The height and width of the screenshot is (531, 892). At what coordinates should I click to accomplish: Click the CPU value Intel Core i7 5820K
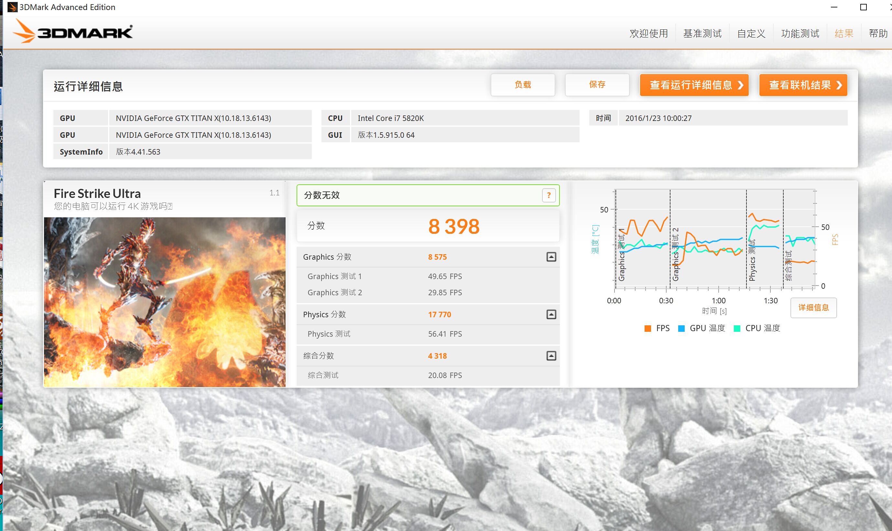click(465, 118)
